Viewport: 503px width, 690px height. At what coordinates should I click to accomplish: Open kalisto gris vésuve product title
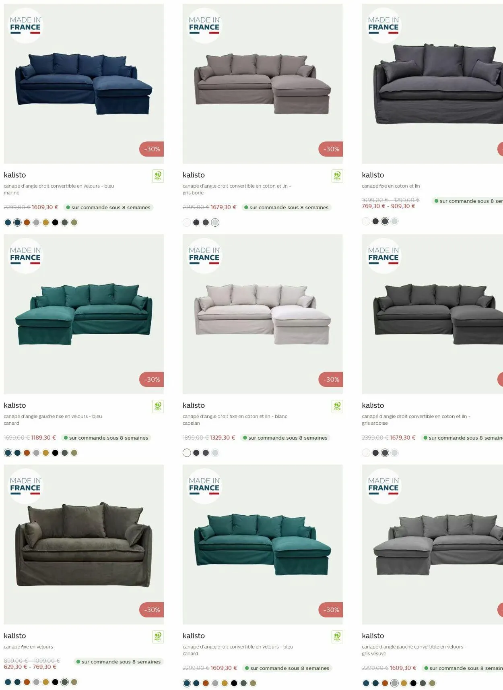point(373,636)
